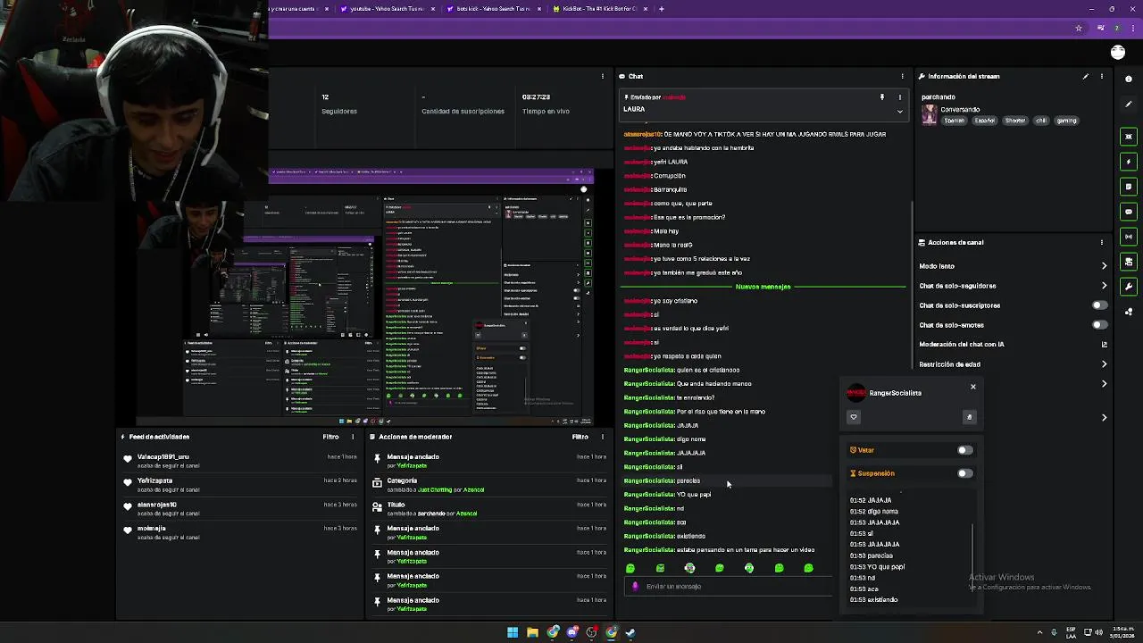Toggle the chat bubble icon in sidebar

pyautogui.click(x=1129, y=212)
